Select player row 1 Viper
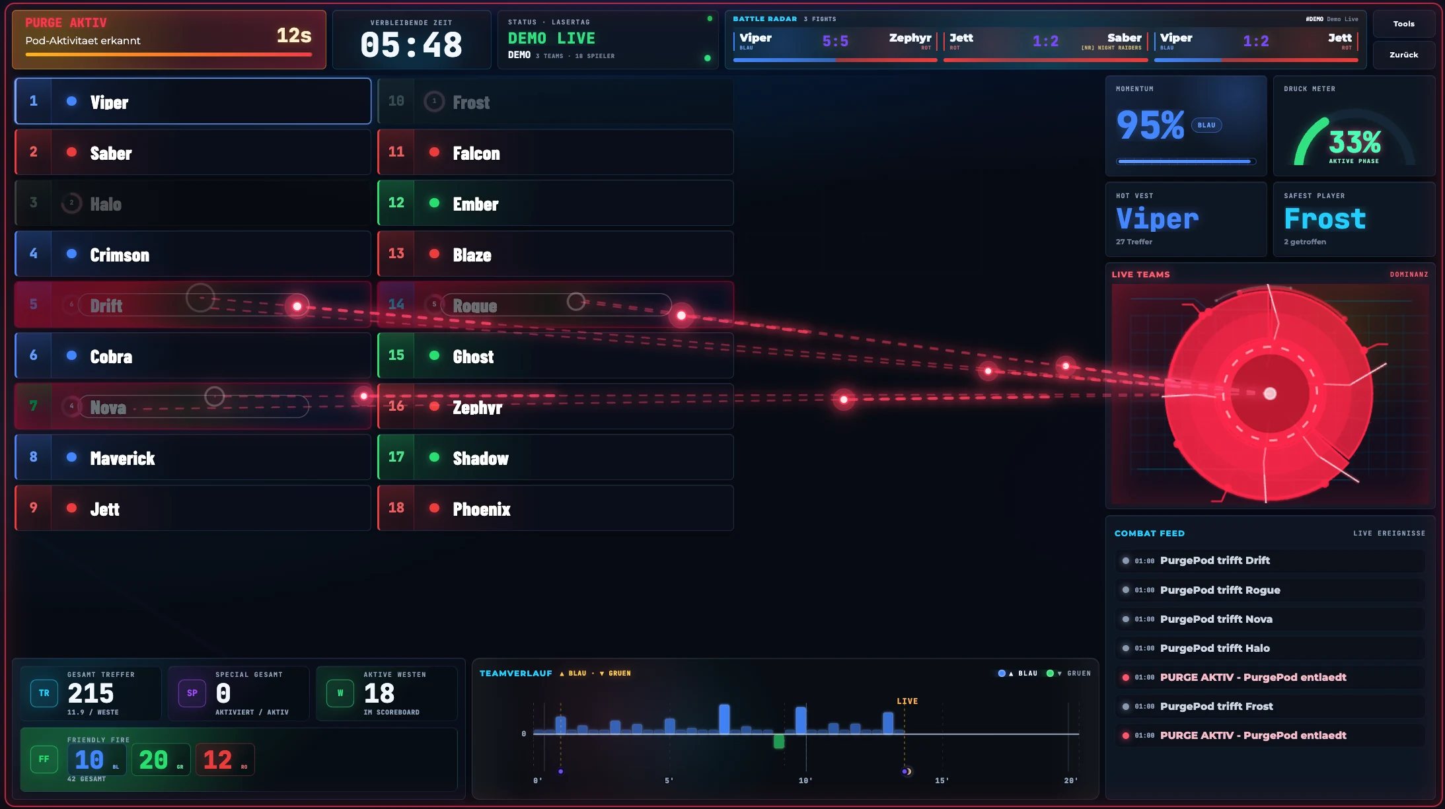The height and width of the screenshot is (809, 1445). coord(193,101)
